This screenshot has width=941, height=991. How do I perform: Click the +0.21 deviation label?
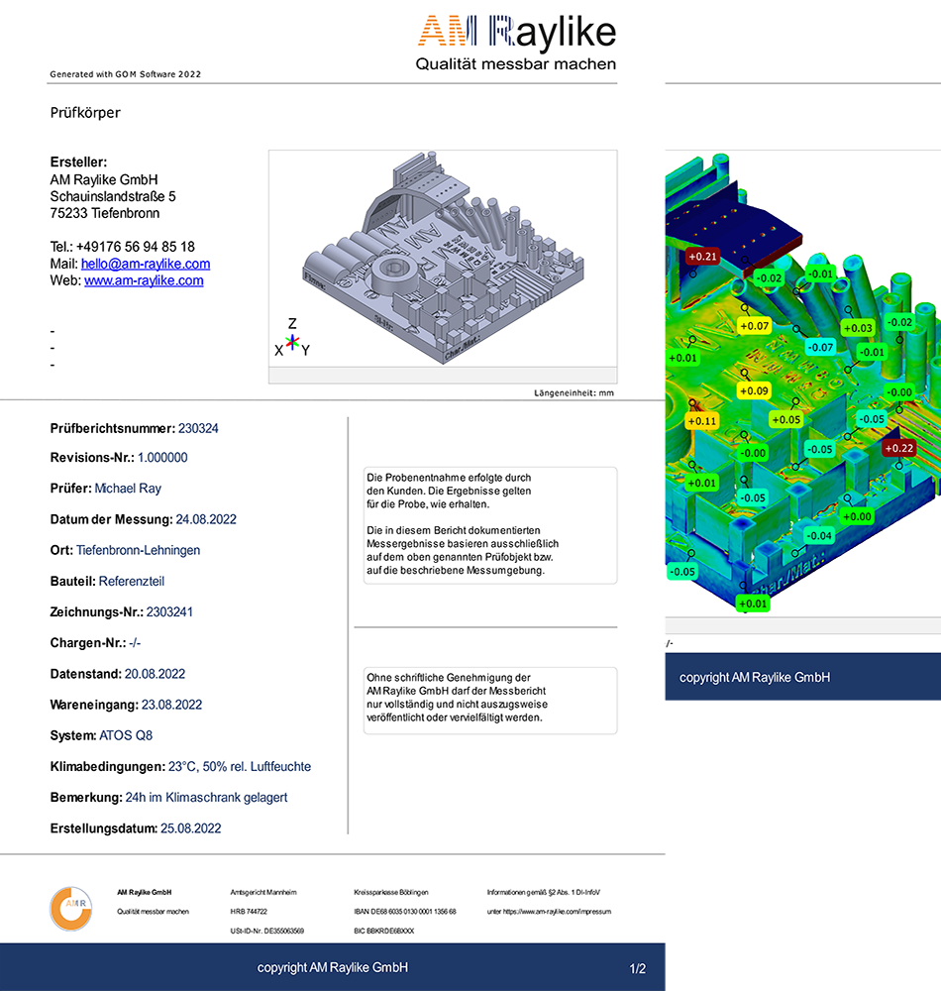pyautogui.click(x=702, y=257)
